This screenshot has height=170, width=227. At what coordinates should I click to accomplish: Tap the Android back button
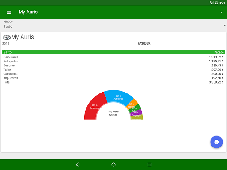(78, 165)
